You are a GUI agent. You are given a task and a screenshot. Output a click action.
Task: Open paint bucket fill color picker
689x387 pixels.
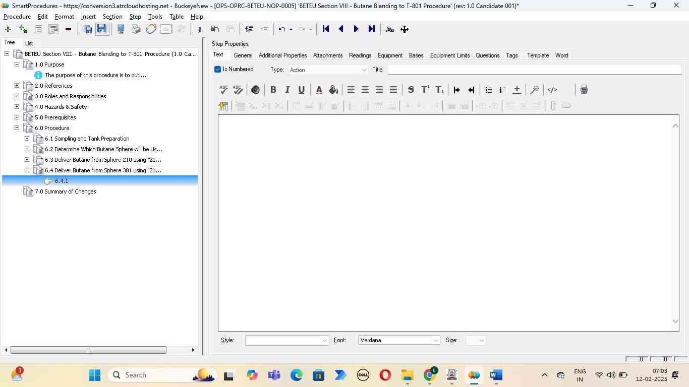(x=333, y=90)
